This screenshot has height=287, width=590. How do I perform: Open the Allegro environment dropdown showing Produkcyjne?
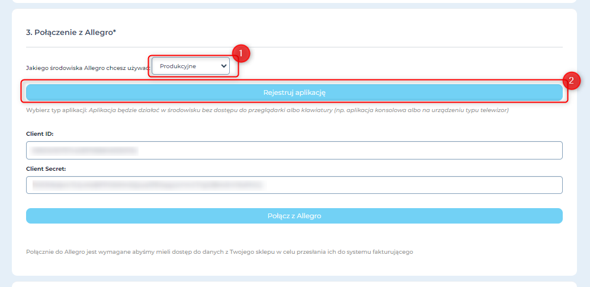click(x=191, y=66)
